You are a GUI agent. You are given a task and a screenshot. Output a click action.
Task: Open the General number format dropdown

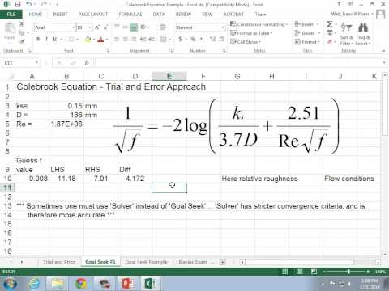pyautogui.click(x=223, y=27)
